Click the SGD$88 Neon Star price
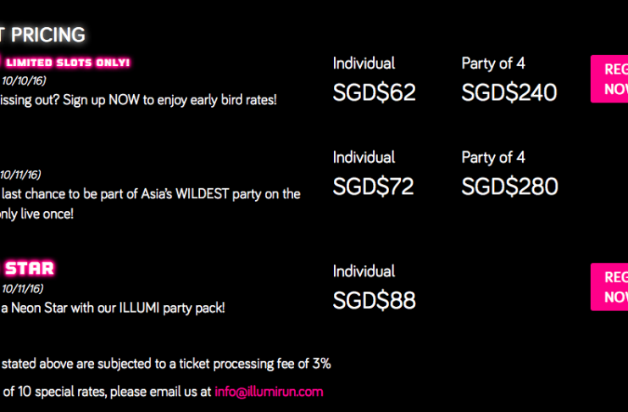 (x=374, y=300)
